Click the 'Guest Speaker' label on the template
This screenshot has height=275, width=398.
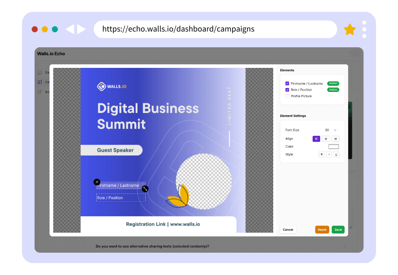tap(115, 150)
